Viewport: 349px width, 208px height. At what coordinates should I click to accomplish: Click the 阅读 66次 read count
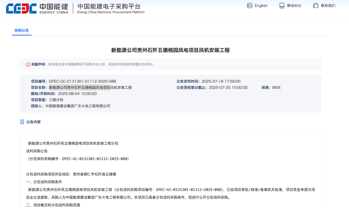pos(271,87)
